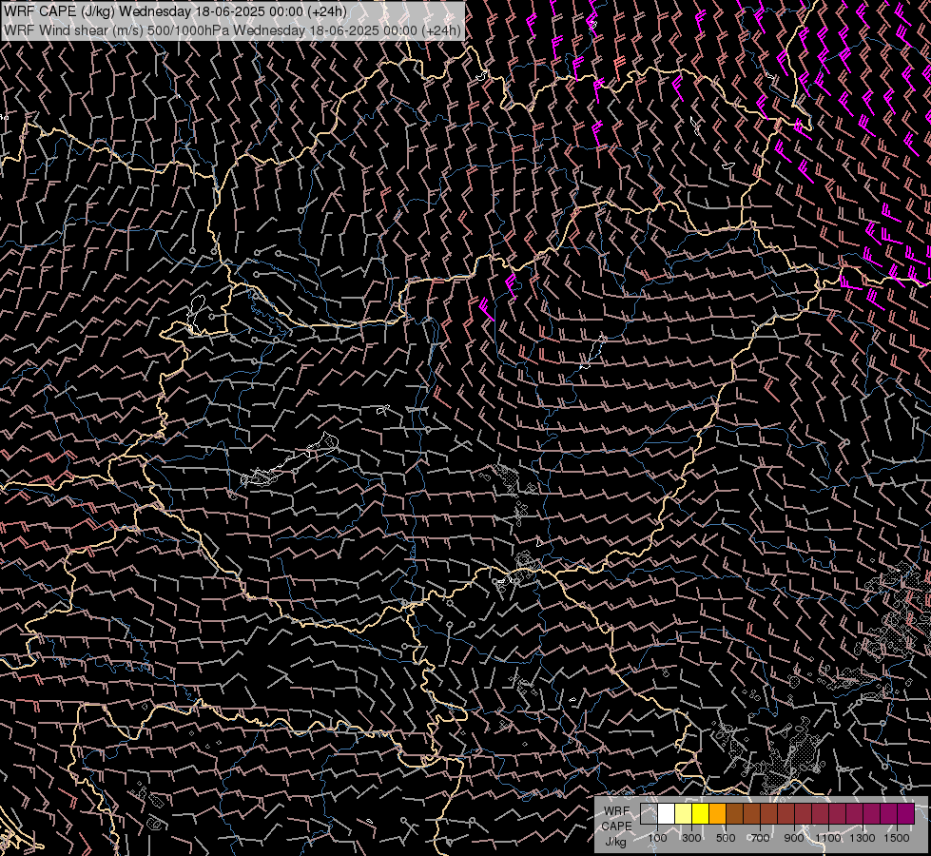The height and width of the screenshot is (856, 931).
Task: Click the '1500' legend tick label
Action: point(897,838)
